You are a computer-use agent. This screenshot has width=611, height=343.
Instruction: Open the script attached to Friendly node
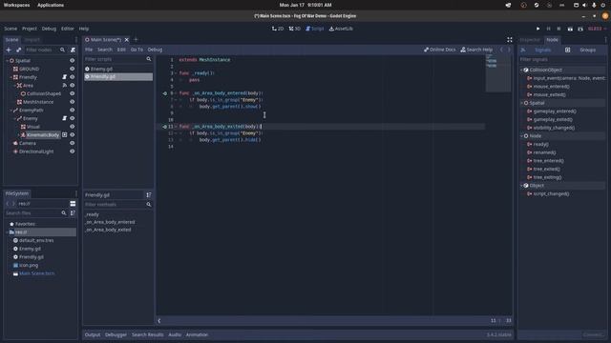tap(65, 77)
